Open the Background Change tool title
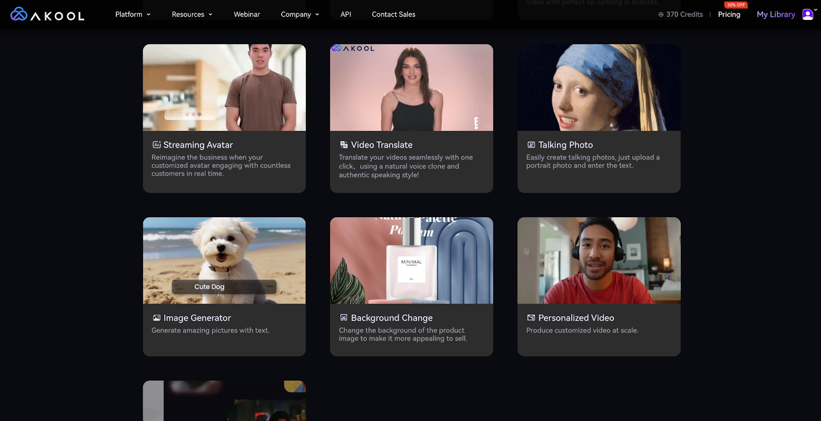Image resolution: width=821 pixels, height=421 pixels. [392, 318]
